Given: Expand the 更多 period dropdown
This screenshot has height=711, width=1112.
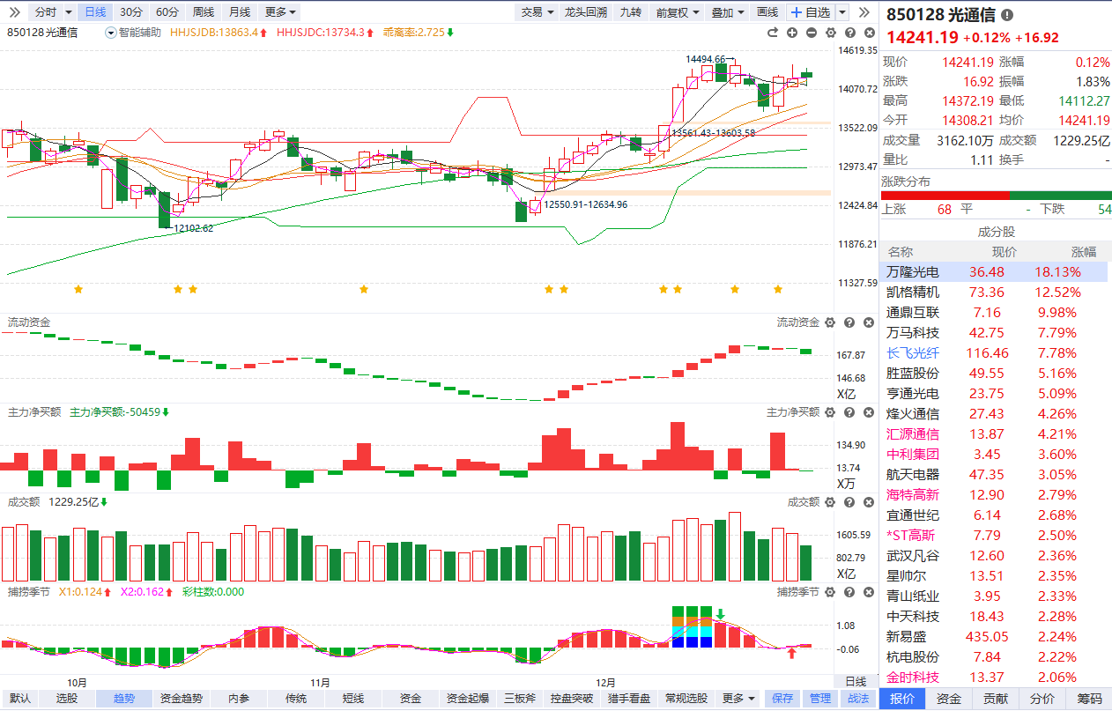Looking at the screenshot, I should pos(280,11).
